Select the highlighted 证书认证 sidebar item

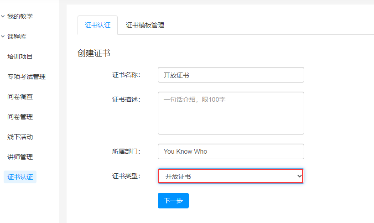click(x=20, y=177)
